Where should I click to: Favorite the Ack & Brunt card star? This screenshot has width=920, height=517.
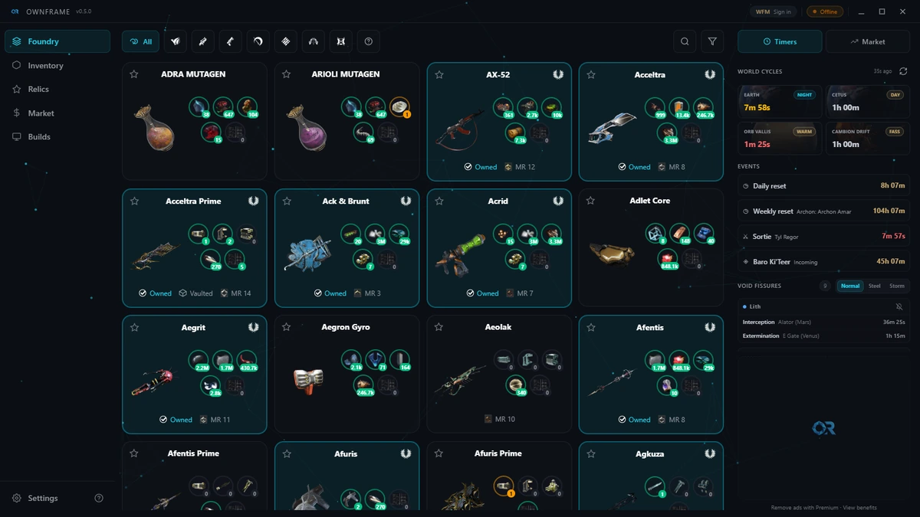pos(287,201)
